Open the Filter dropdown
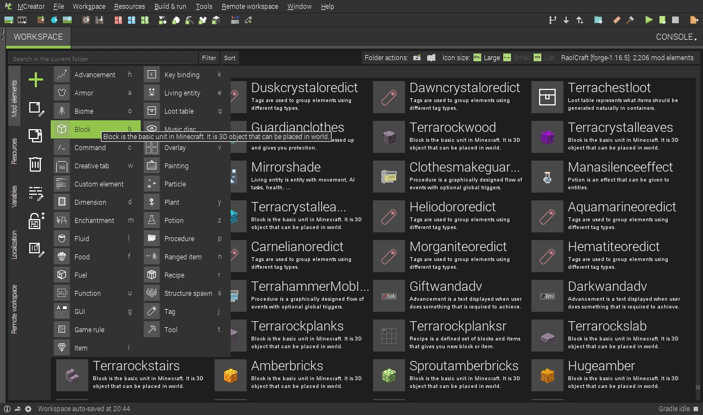The height and width of the screenshot is (415, 703). click(x=209, y=58)
